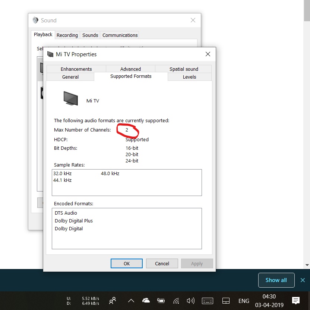Switch to Playback tab in Sound window
The image size is (310, 310).
coord(43,35)
